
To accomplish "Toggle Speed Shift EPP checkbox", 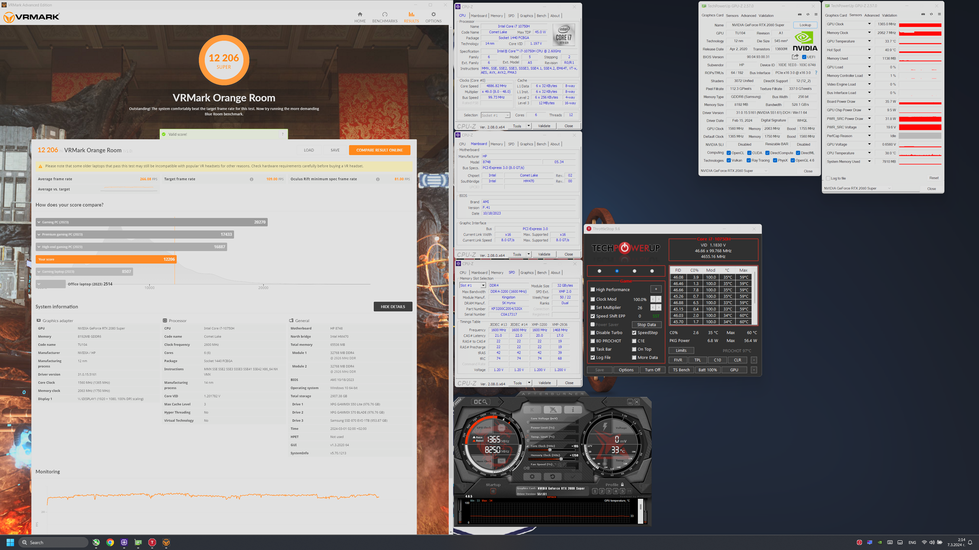I will click(593, 316).
